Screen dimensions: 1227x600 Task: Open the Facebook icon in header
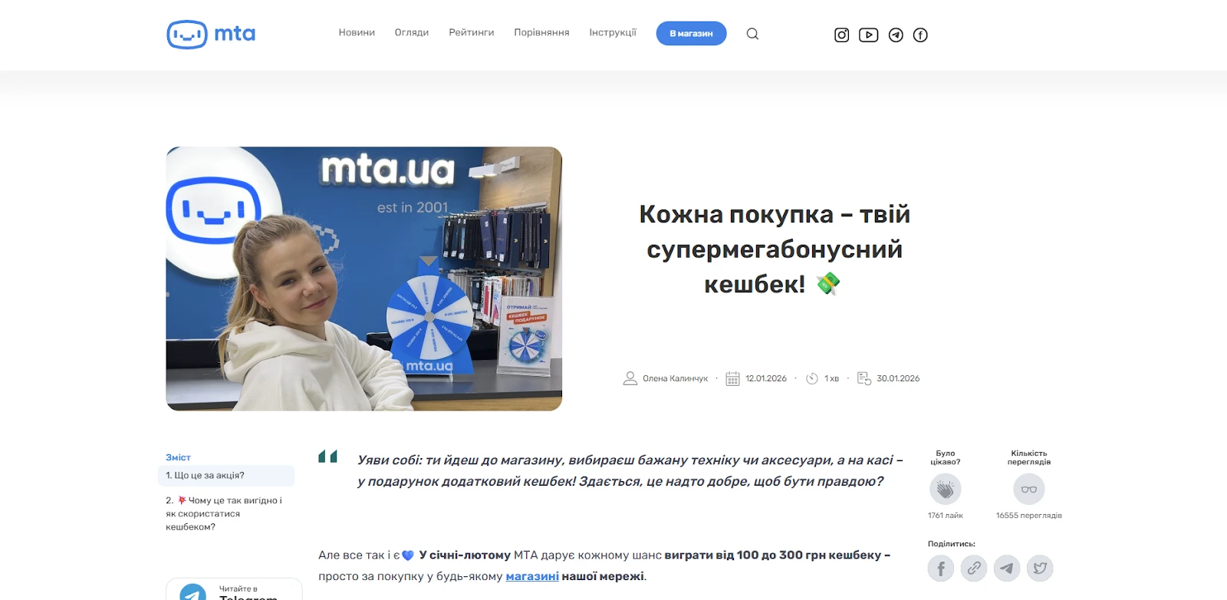(x=920, y=35)
